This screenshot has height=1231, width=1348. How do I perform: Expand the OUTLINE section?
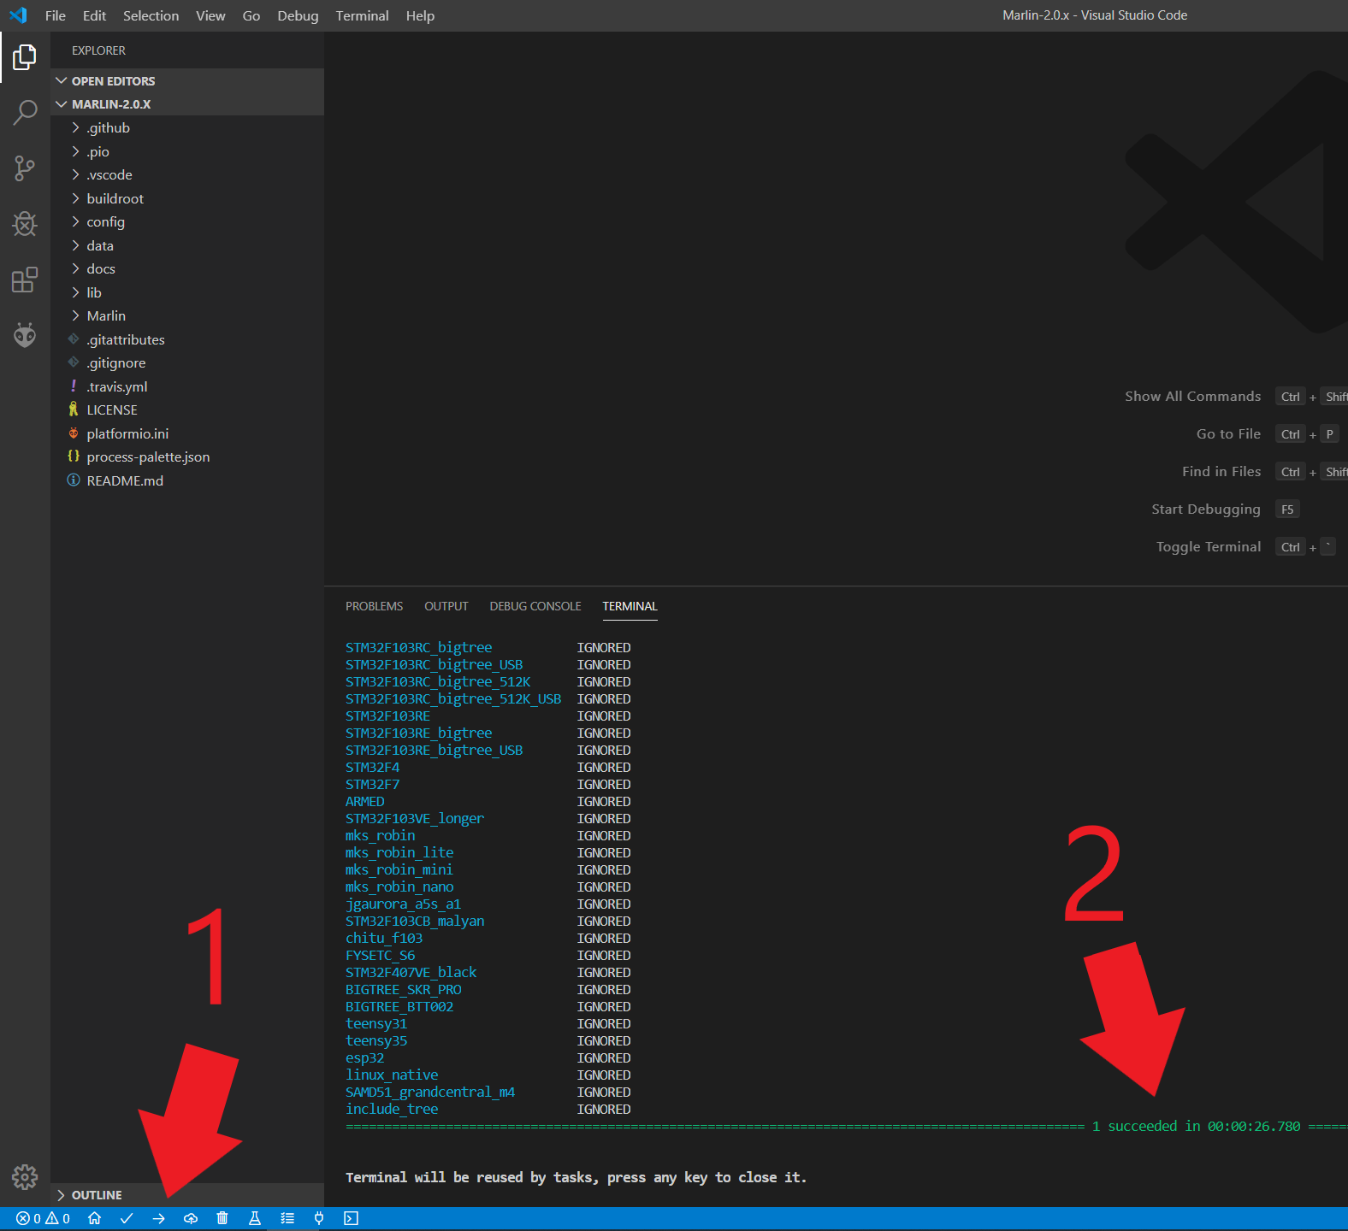click(187, 1195)
